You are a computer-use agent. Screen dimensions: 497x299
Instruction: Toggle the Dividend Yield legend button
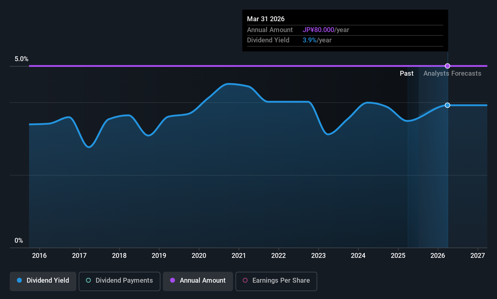[43, 281]
